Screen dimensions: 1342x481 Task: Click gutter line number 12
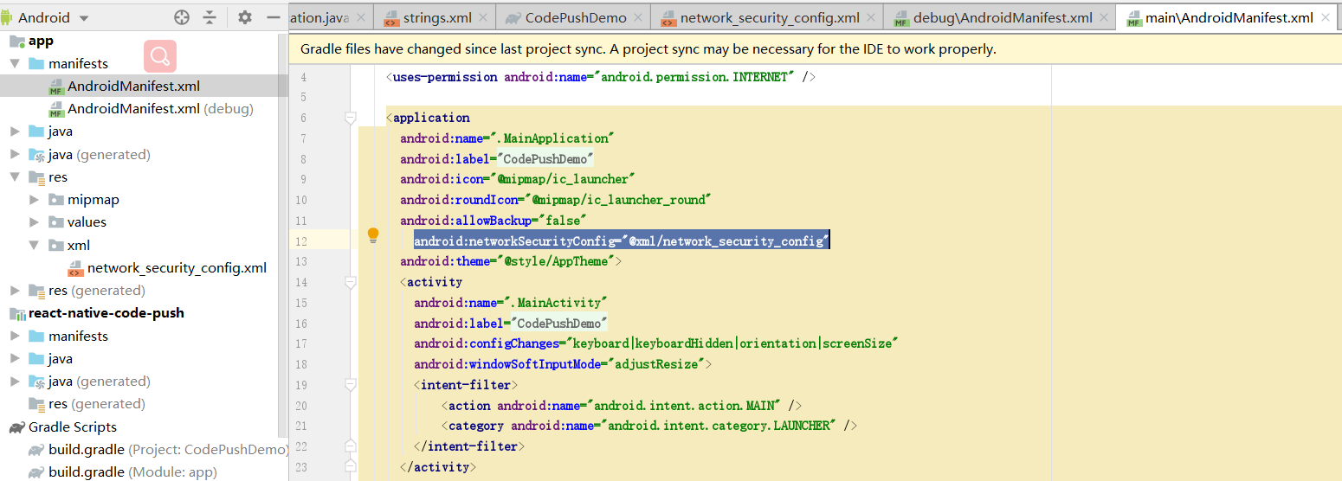coord(301,241)
